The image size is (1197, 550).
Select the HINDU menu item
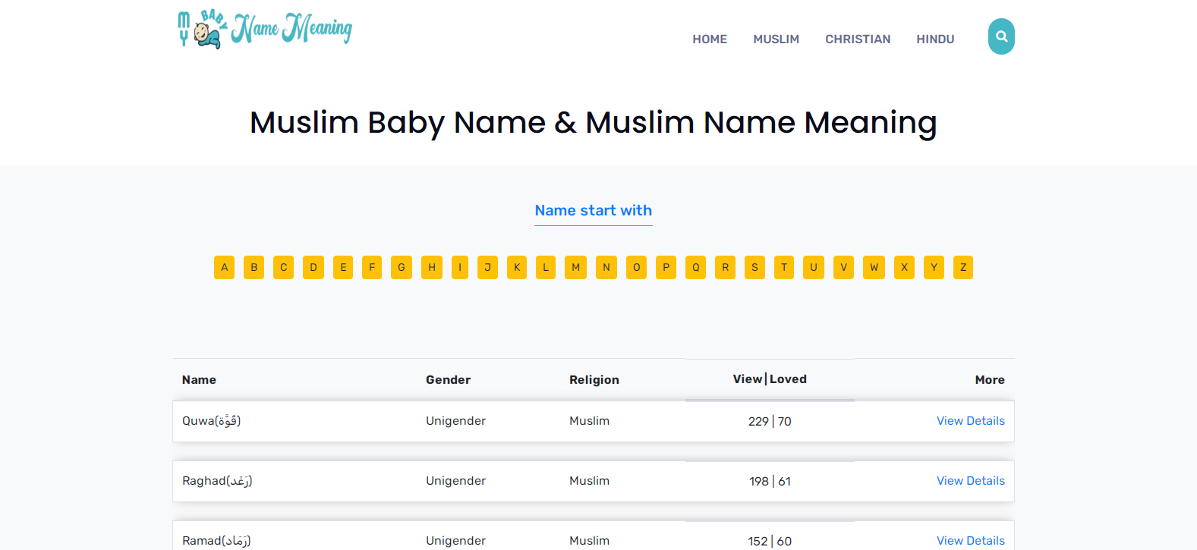tap(935, 39)
